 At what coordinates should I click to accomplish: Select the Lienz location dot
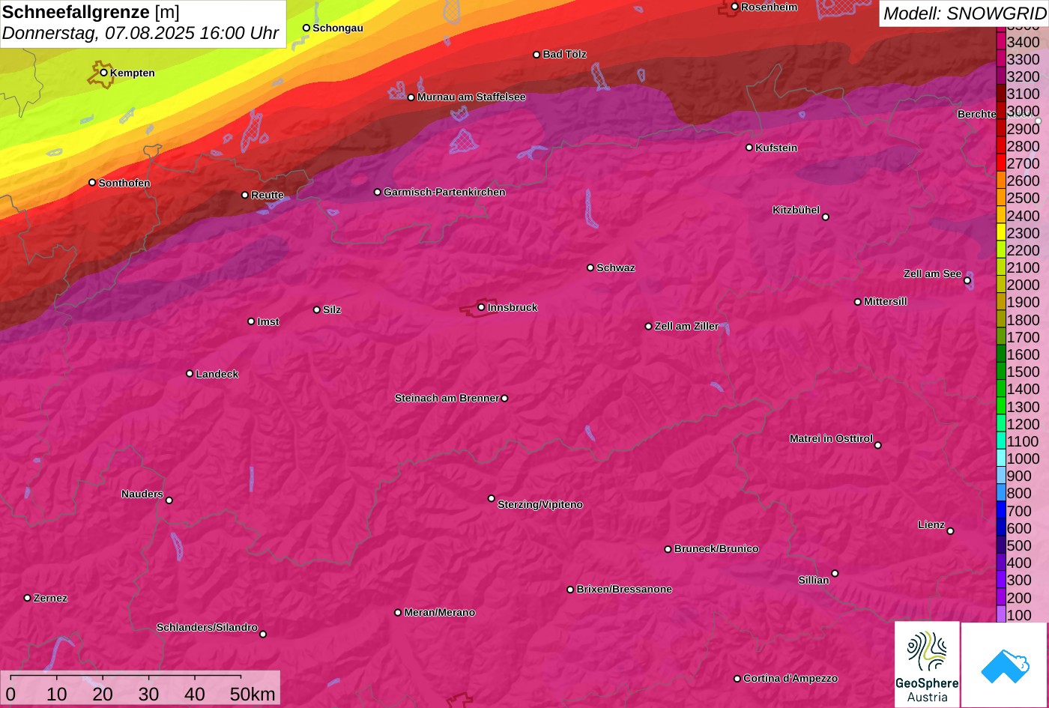[x=950, y=531]
